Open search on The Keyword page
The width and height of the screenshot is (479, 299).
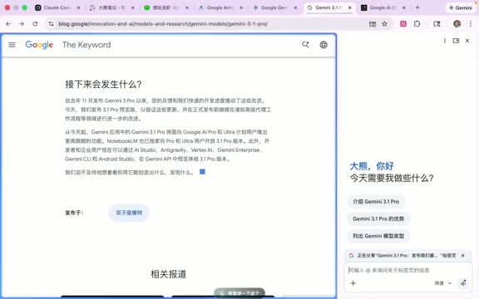(x=305, y=45)
